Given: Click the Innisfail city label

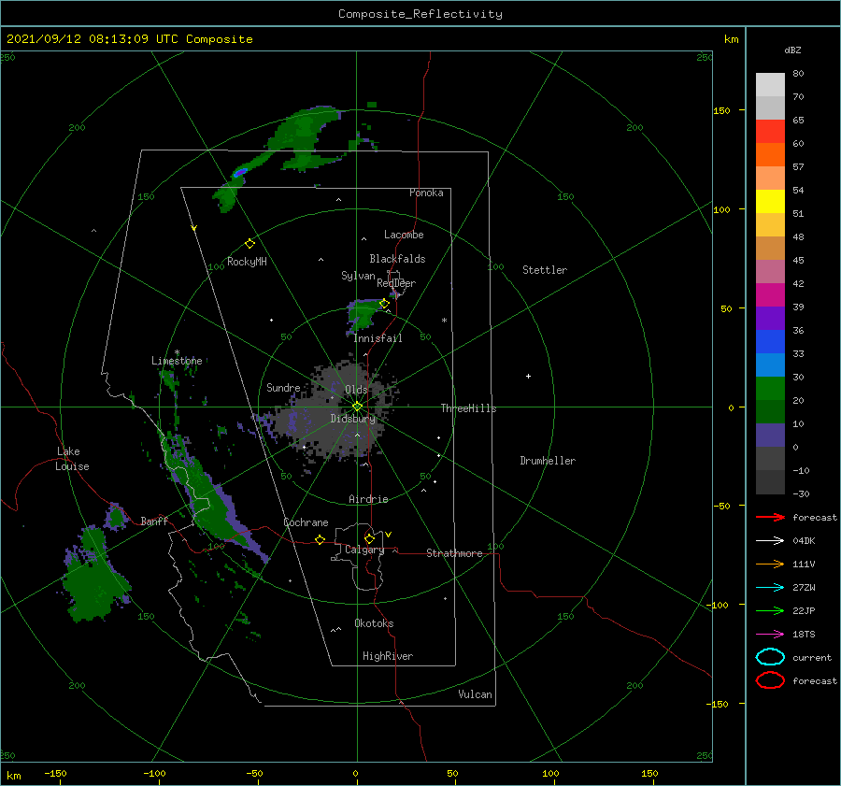Looking at the screenshot, I should click(x=378, y=338).
